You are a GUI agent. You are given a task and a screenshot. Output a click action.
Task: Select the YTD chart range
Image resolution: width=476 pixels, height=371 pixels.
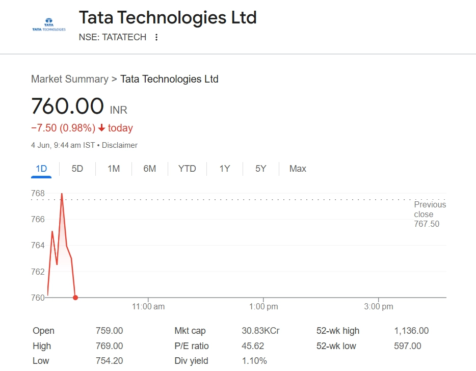pyautogui.click(x=187, y=169)
